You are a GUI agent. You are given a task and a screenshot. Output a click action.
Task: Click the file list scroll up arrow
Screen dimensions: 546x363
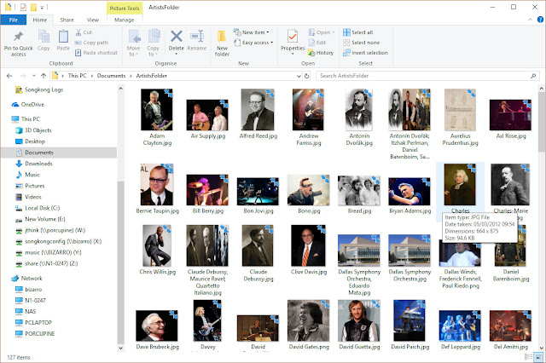543,89
